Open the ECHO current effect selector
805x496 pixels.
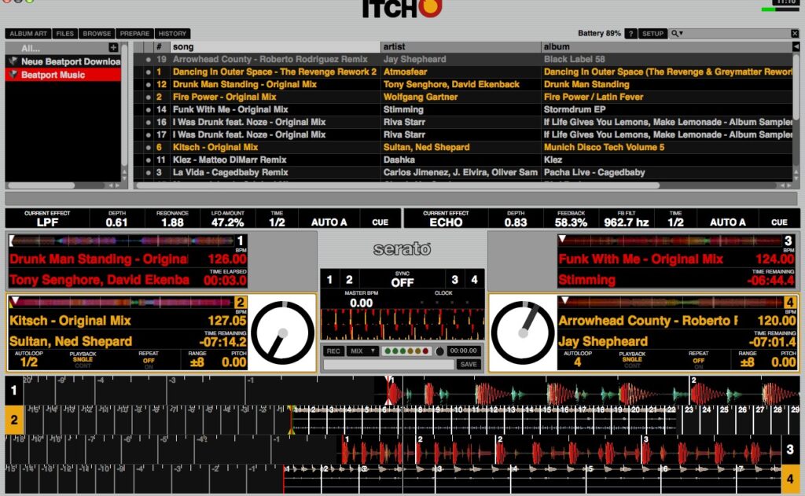[445, 222]
